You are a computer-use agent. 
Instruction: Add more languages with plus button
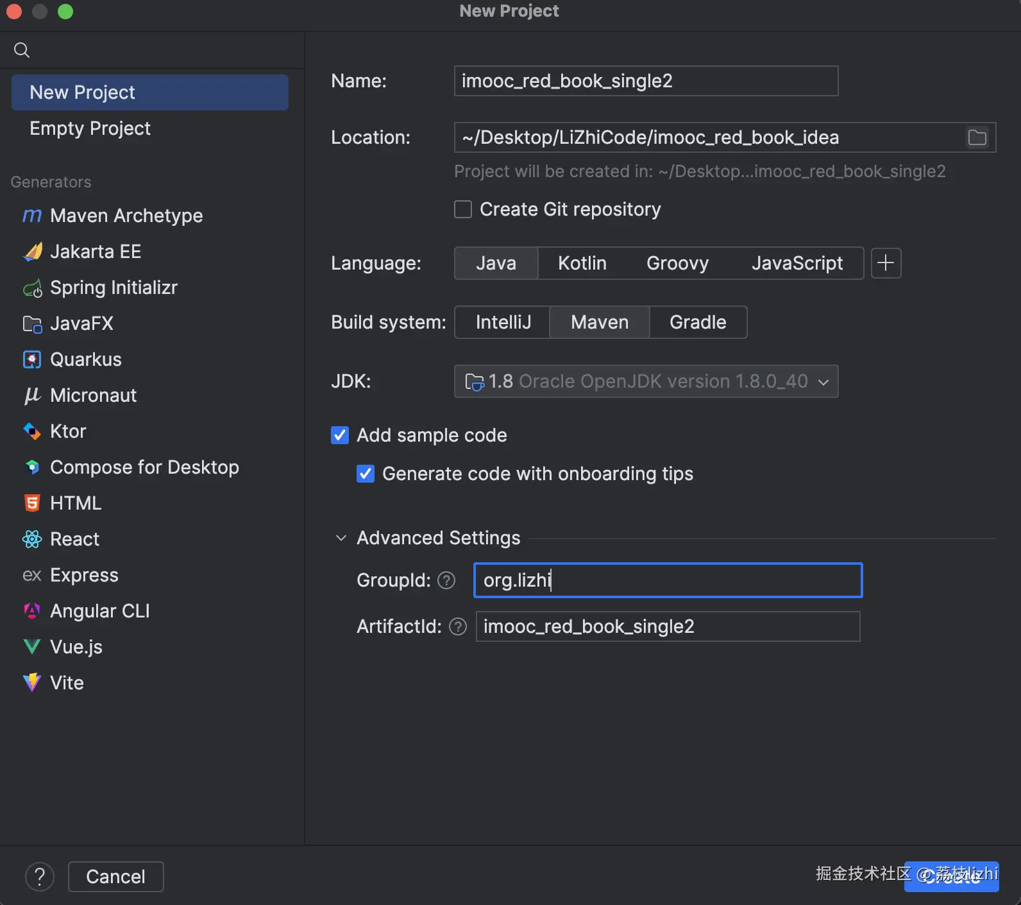pyautogui.click(x=886, y=263)
